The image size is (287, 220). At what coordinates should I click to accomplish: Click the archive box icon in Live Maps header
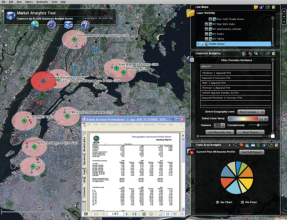coord(274,7)
